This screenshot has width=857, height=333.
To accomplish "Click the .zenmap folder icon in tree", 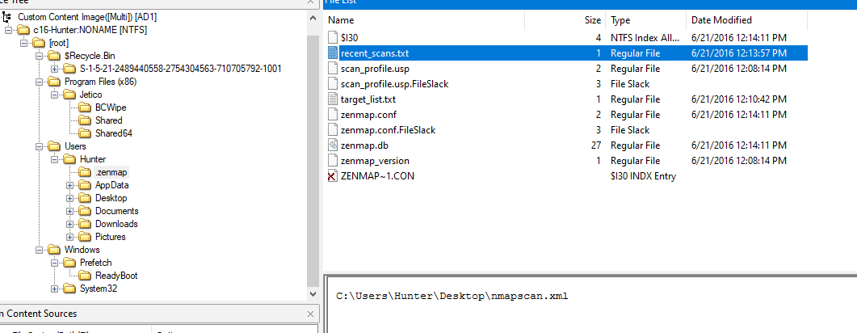I will click(86, 172).
